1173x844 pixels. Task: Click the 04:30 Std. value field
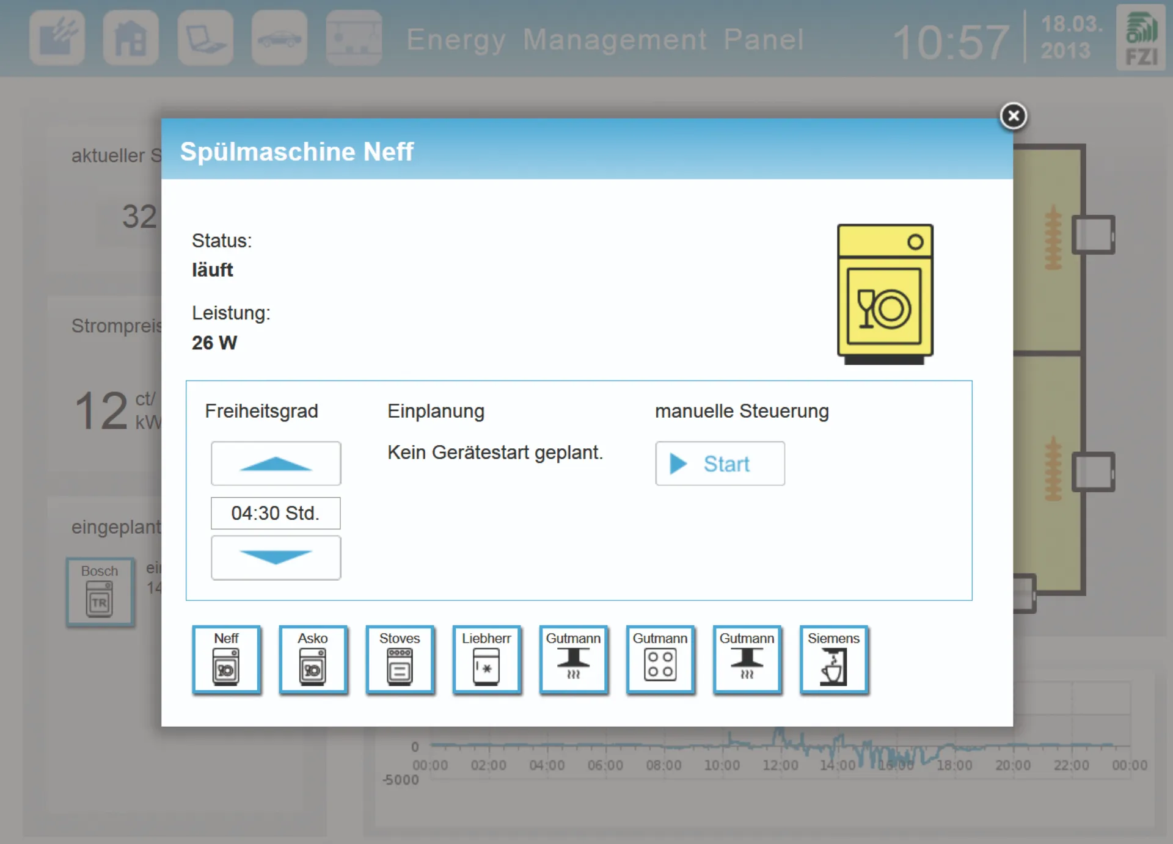pyautogui.click(x=276, y=513)
